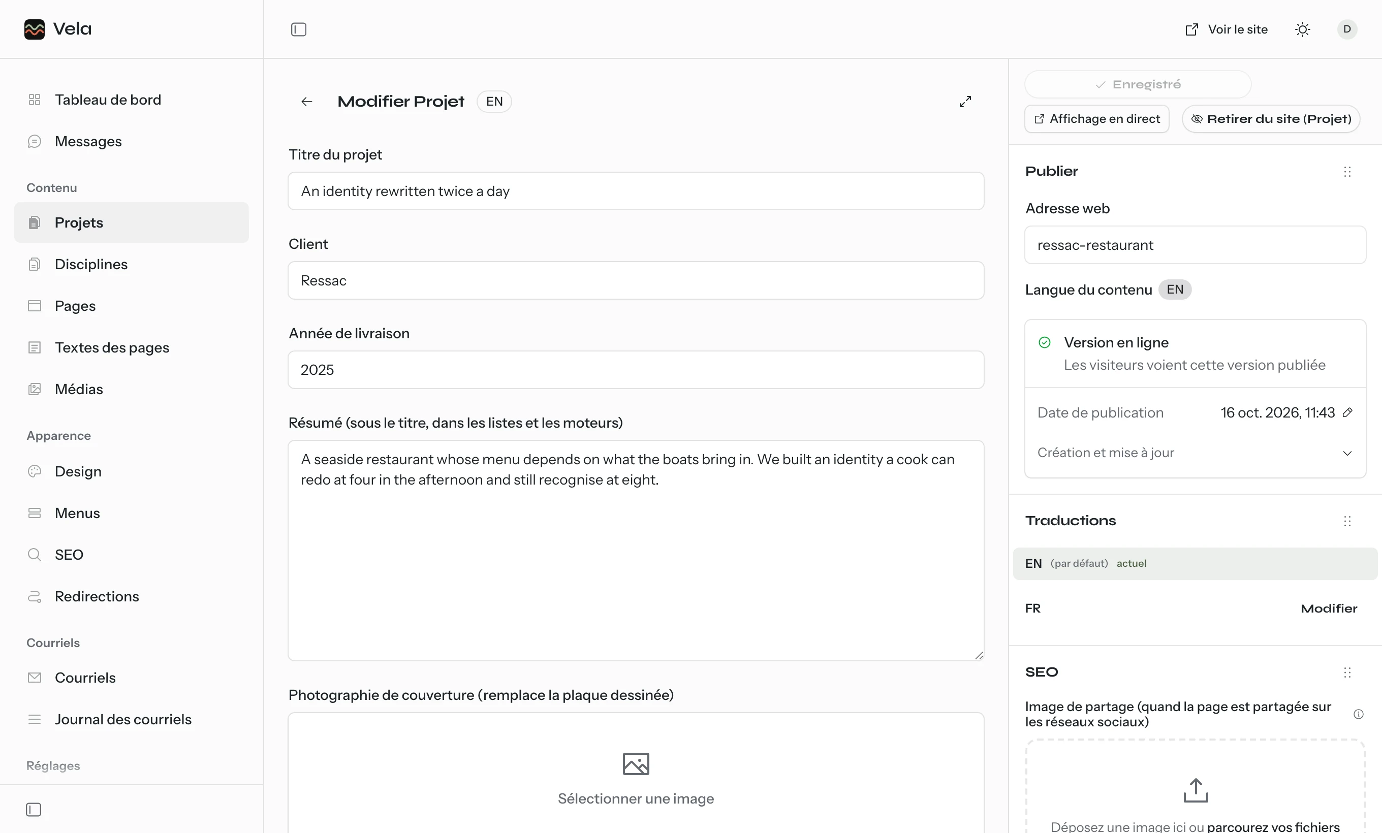
Task: Grab the Traductions panel drag handle
Action: coord(1347,521)
